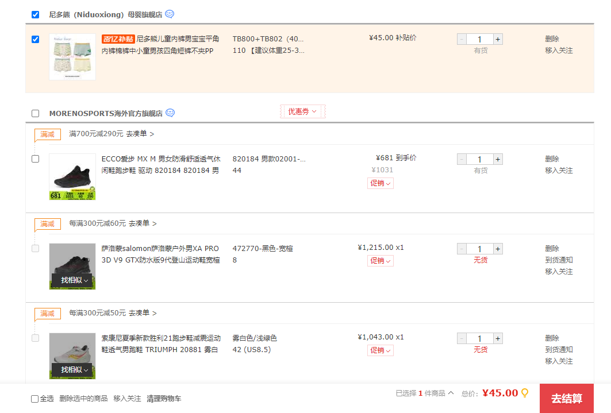Expand the 优惠券 coupon dropdown
Screen dimensions: 611x413
click(x=302, y=111)
